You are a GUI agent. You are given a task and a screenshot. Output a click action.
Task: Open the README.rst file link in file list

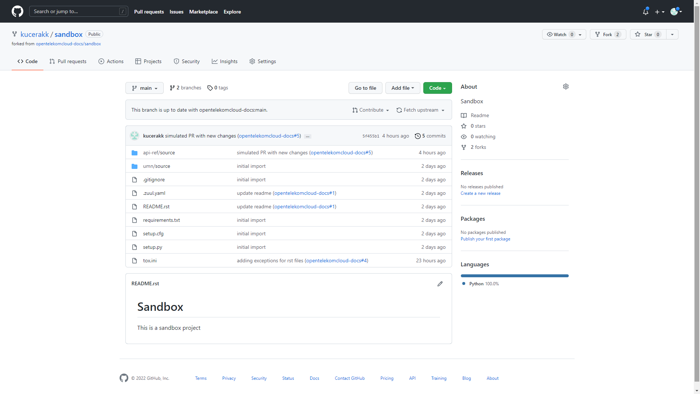tap(156, 207)
